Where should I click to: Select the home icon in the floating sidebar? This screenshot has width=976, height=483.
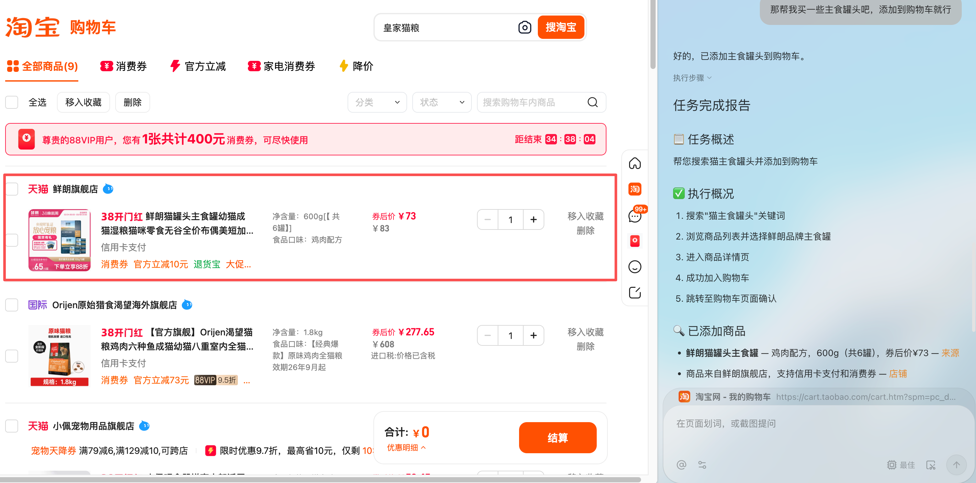tap(635, 163)
